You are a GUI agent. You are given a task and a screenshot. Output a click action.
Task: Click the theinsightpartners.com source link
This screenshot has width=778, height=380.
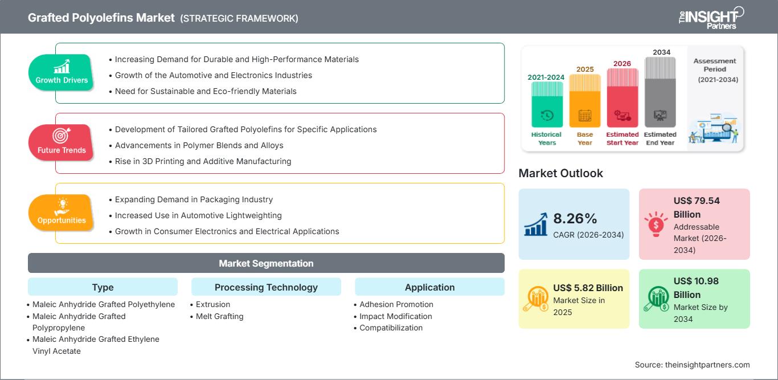(707, 365)
